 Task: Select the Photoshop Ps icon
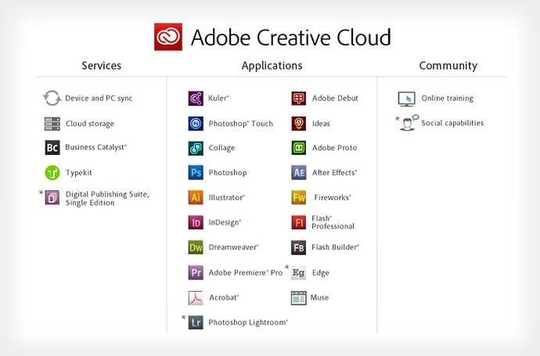point(196,173)
